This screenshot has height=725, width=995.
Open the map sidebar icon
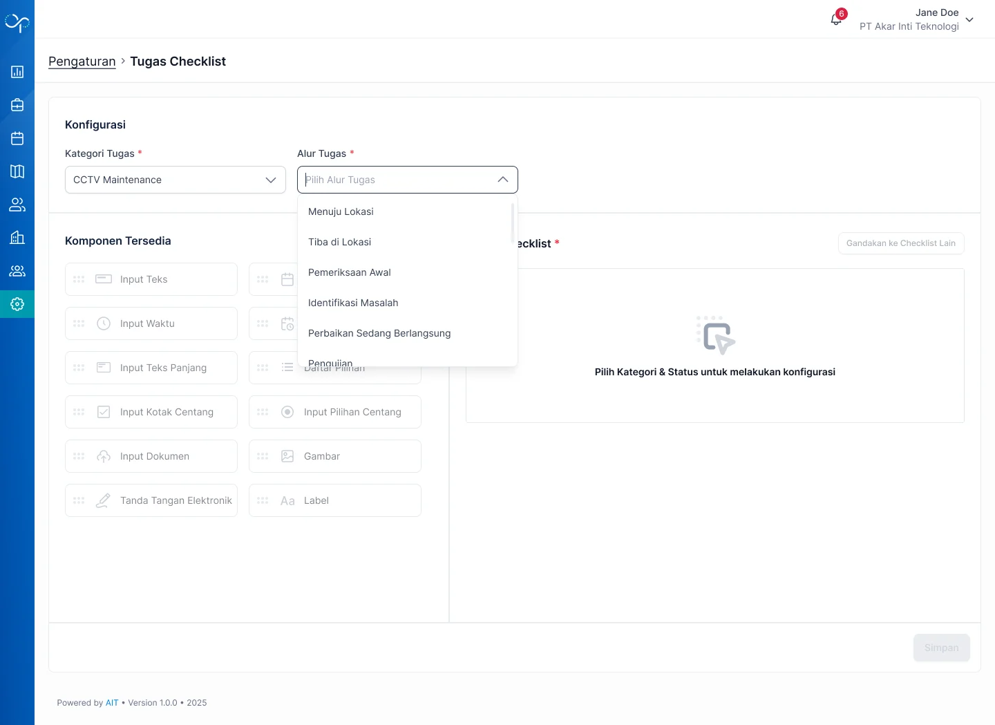17,171
